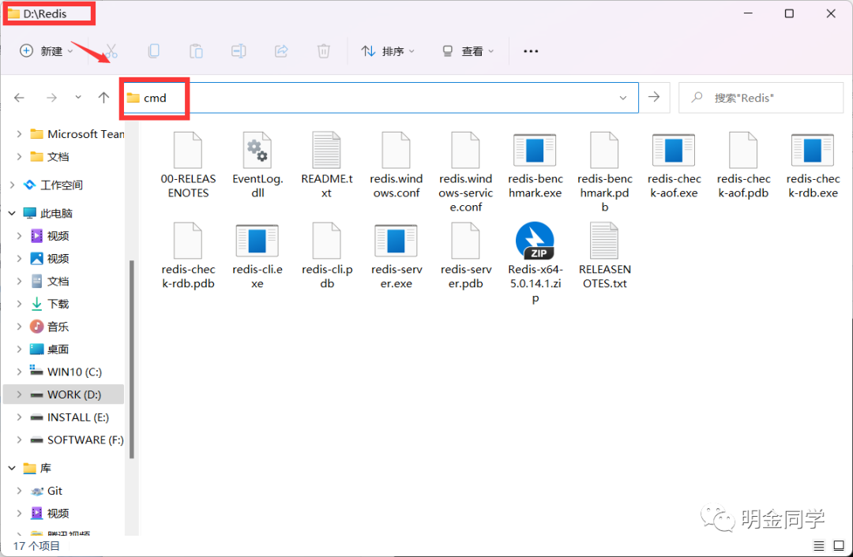This screenshot has height=557, width=853.
Task: Collapse the 此电脑 tree section
Action: [11, 212]
